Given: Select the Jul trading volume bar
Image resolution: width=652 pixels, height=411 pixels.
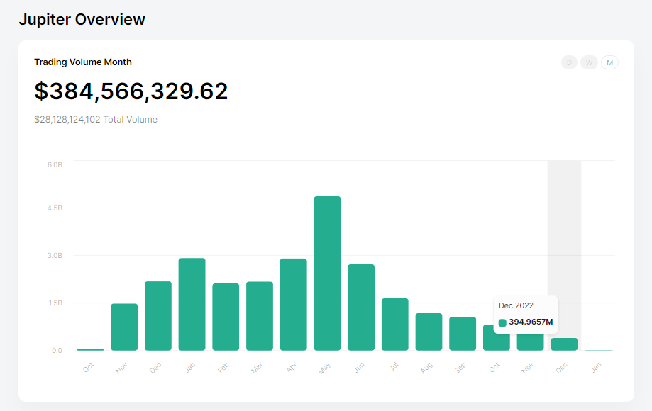Looking at the screenshot, I should tap(395, 325).
